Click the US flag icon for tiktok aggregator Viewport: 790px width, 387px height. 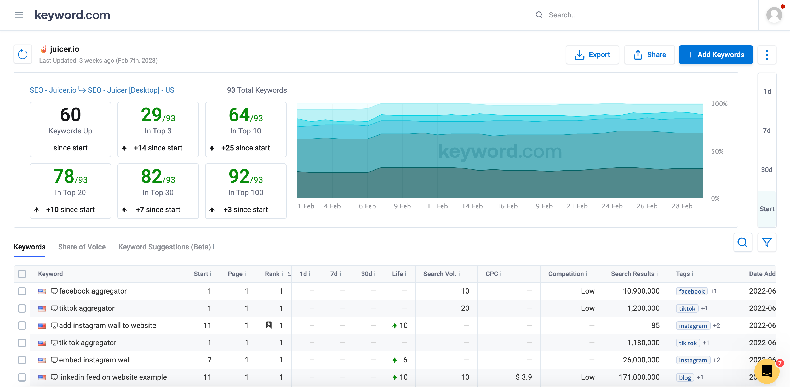click(42, 309)
